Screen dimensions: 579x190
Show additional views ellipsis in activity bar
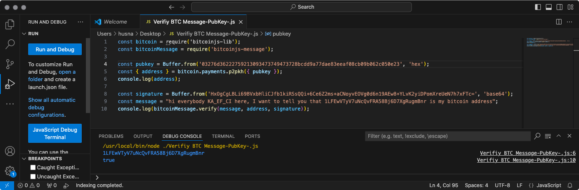point(10,104)
